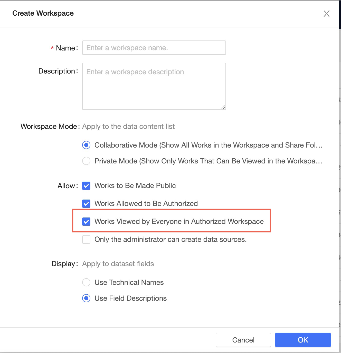This screenshot has height=353, width=341.
Task: Select the Use Field Descriptions option
Action: (86, 298)
